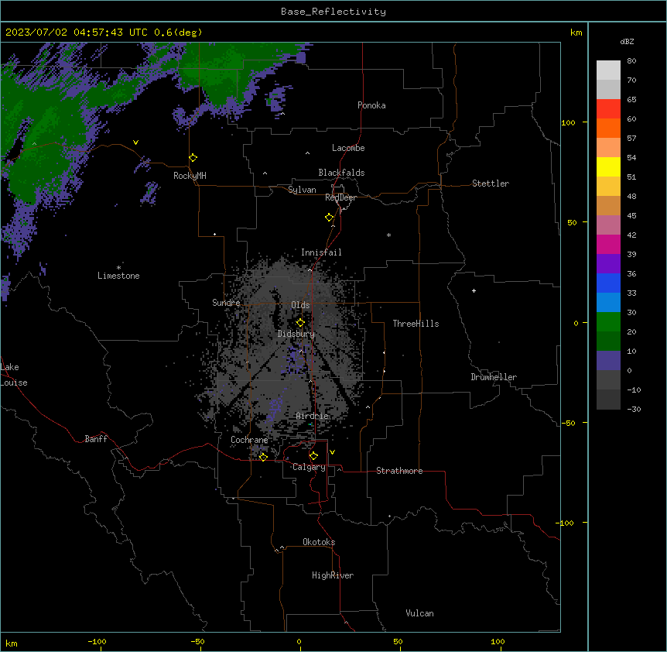Click the yellow diamond marker below Cochrane
Screen dimensions: 667x652
(263, 457)
